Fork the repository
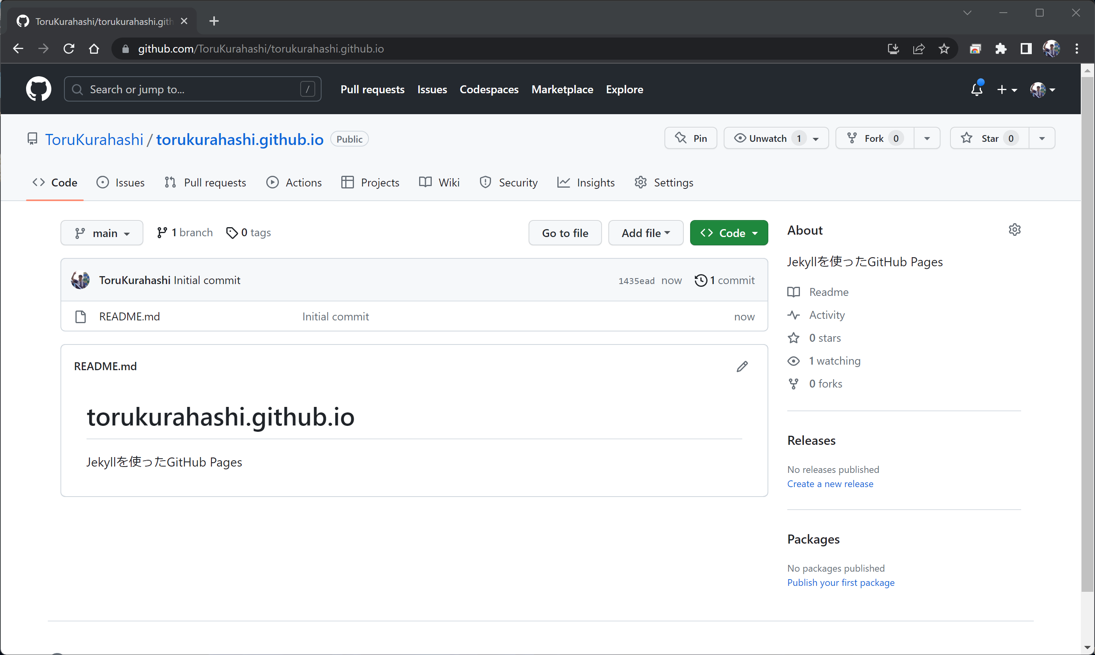1095x655 pixels. click(x=874, y=138)
